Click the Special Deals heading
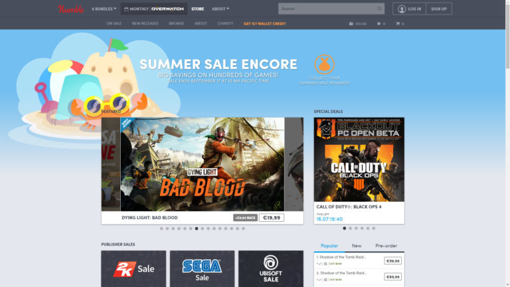Viewport: 510px width, 287px height. coord(328,112)
